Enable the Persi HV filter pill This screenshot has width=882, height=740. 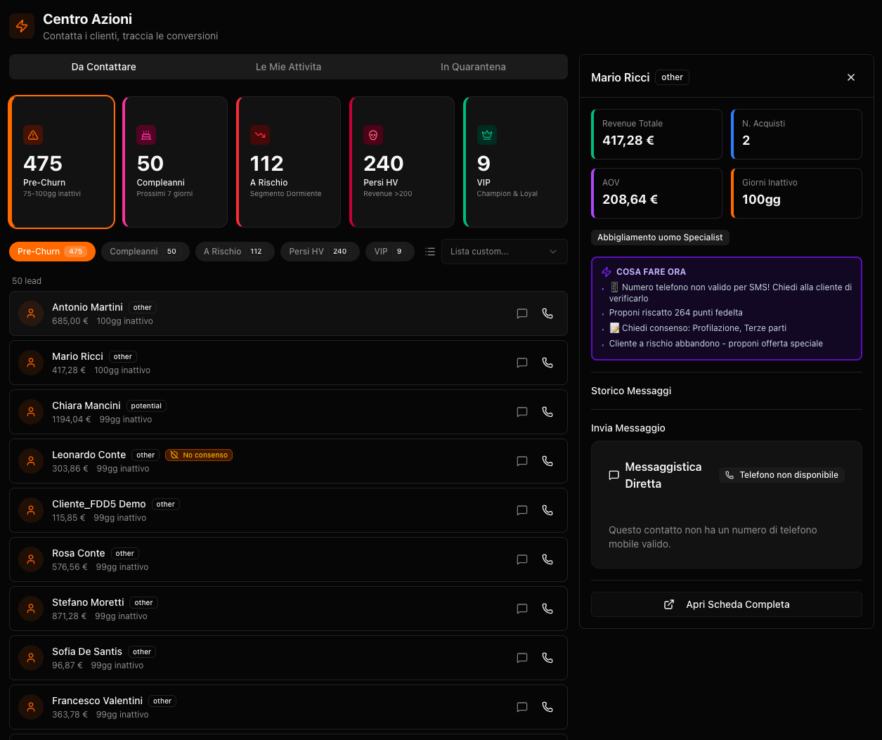(319, 252)
